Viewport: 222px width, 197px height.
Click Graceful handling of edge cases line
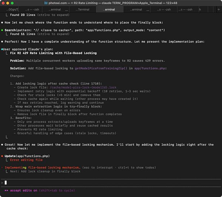tap(65, 133)
